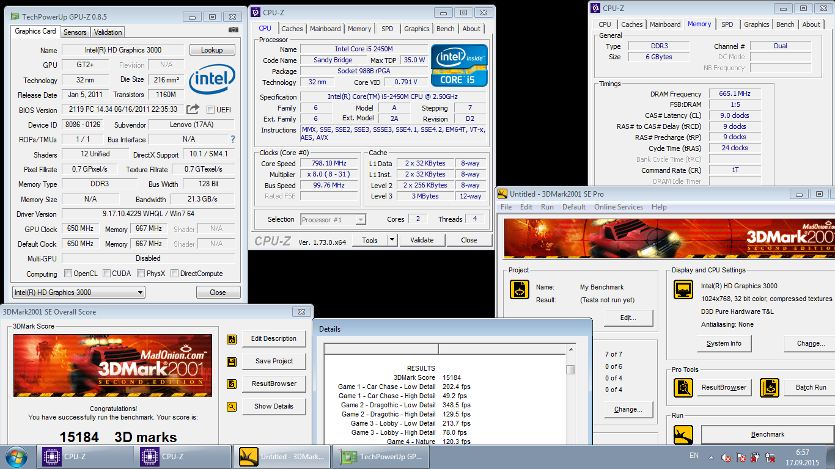
Task: Click the Pro Tools ResultBrowser magnifier icon
Action: pos(683,387)
